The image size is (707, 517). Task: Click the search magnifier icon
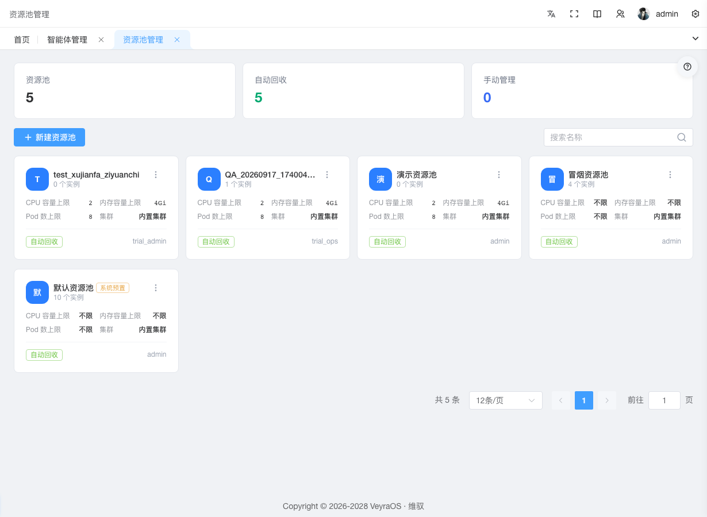point(682,137)
